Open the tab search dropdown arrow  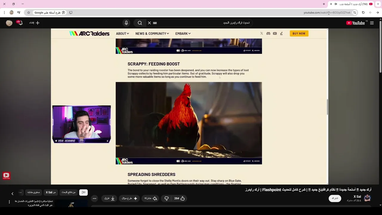point(378,4)
